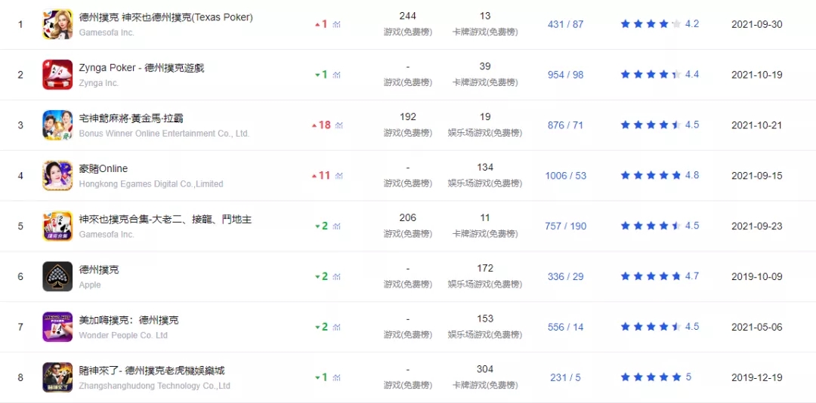Screen dimensions: 816x403
Task: Select developer Bonus Winner Online Entertainment Co., Ltd.
Action: click(165, 134)
